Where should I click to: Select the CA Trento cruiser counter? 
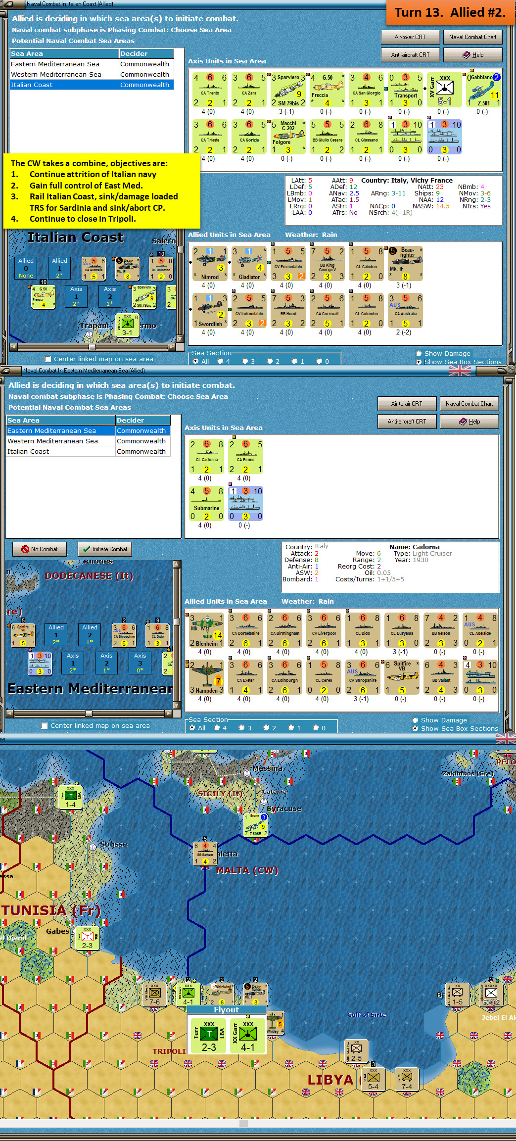coord(210,90)
